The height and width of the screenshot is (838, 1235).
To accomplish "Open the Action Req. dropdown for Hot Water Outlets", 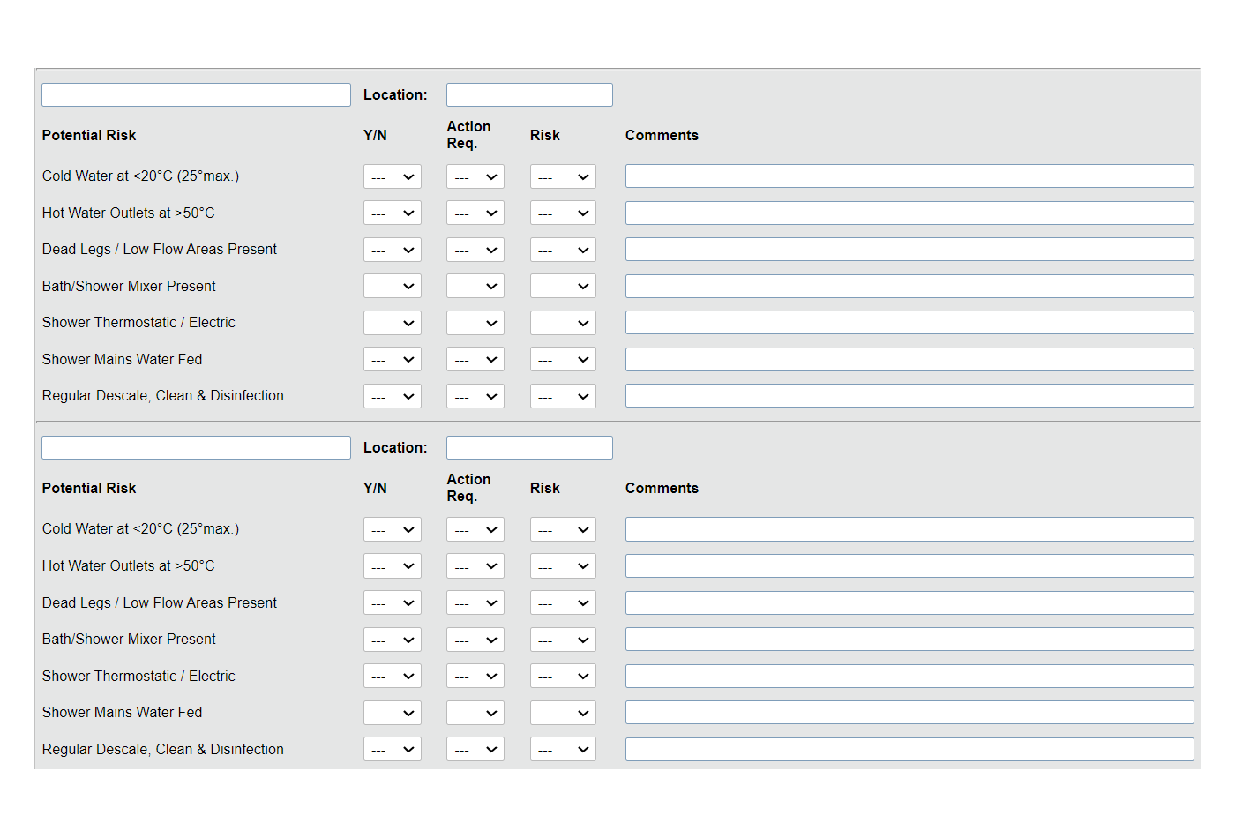I will click(475, 213).
